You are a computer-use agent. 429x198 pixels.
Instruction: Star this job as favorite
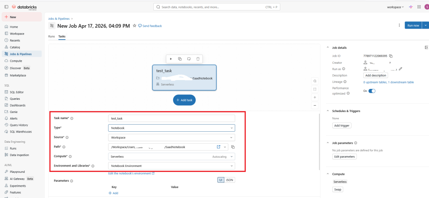(134, 26)
